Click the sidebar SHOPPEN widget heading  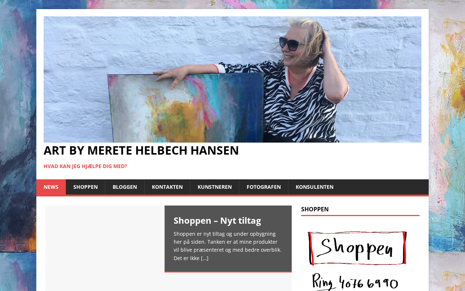[x=315, y=209]
